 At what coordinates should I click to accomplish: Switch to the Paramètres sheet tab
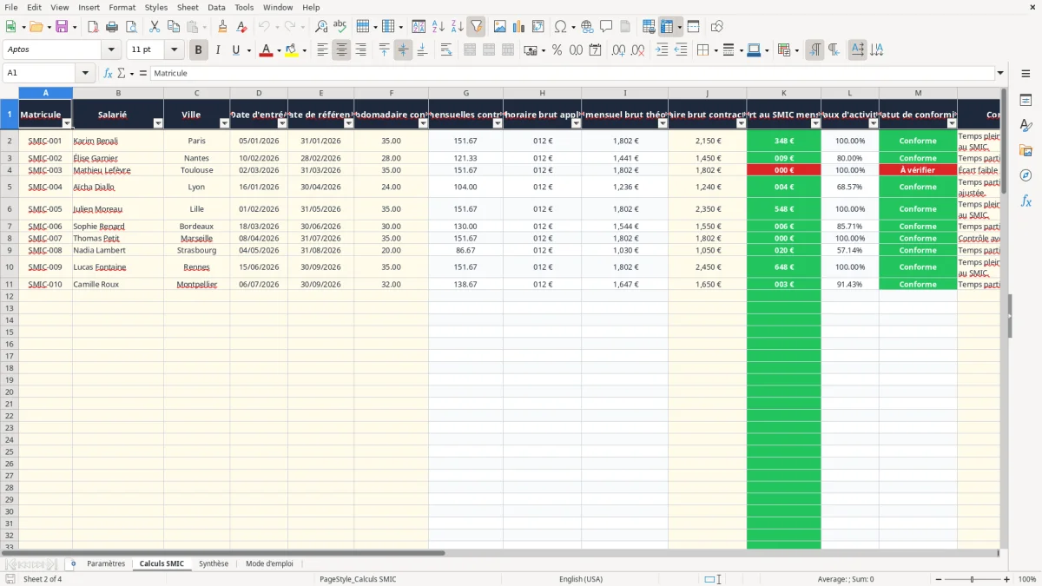point(106,563)
